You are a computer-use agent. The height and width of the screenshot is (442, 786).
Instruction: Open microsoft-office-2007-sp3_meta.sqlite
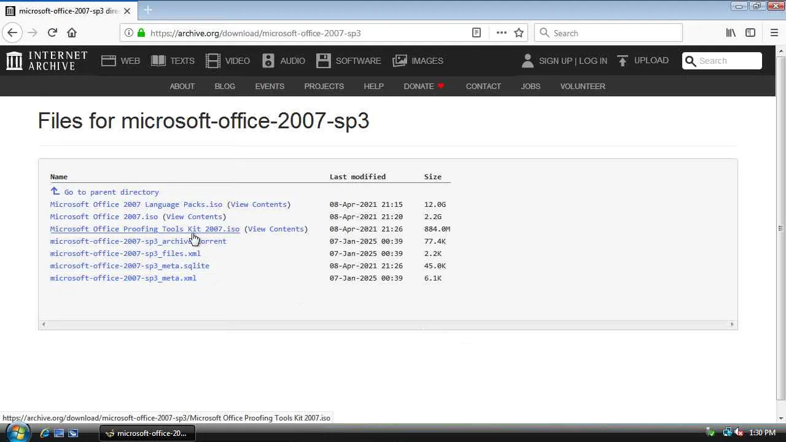tap(130, 266)
